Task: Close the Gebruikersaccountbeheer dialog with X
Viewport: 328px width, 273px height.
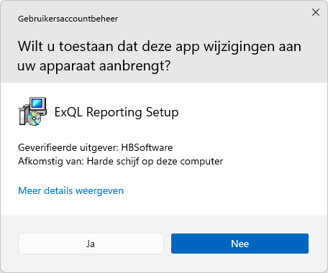Action: 316,12
